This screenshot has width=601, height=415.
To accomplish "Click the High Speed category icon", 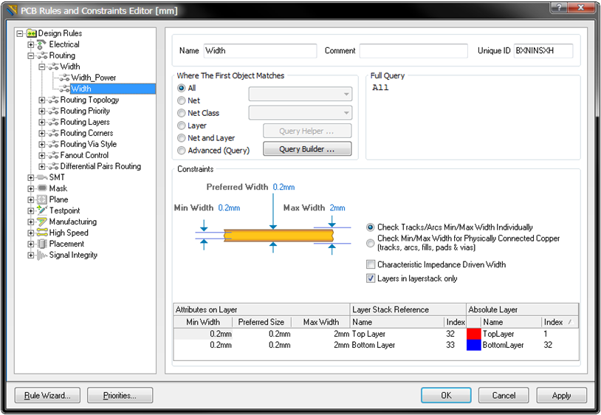I will pyautogui.click(x=42, y=233).
